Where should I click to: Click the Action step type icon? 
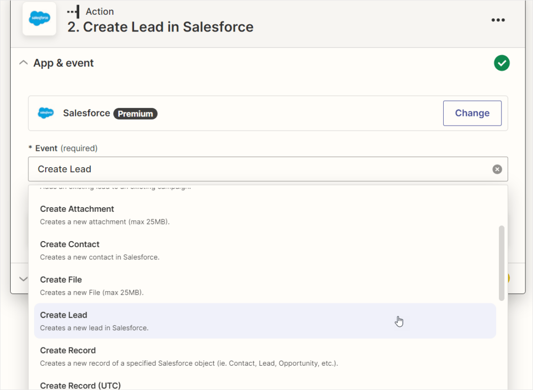coord(74,12)
